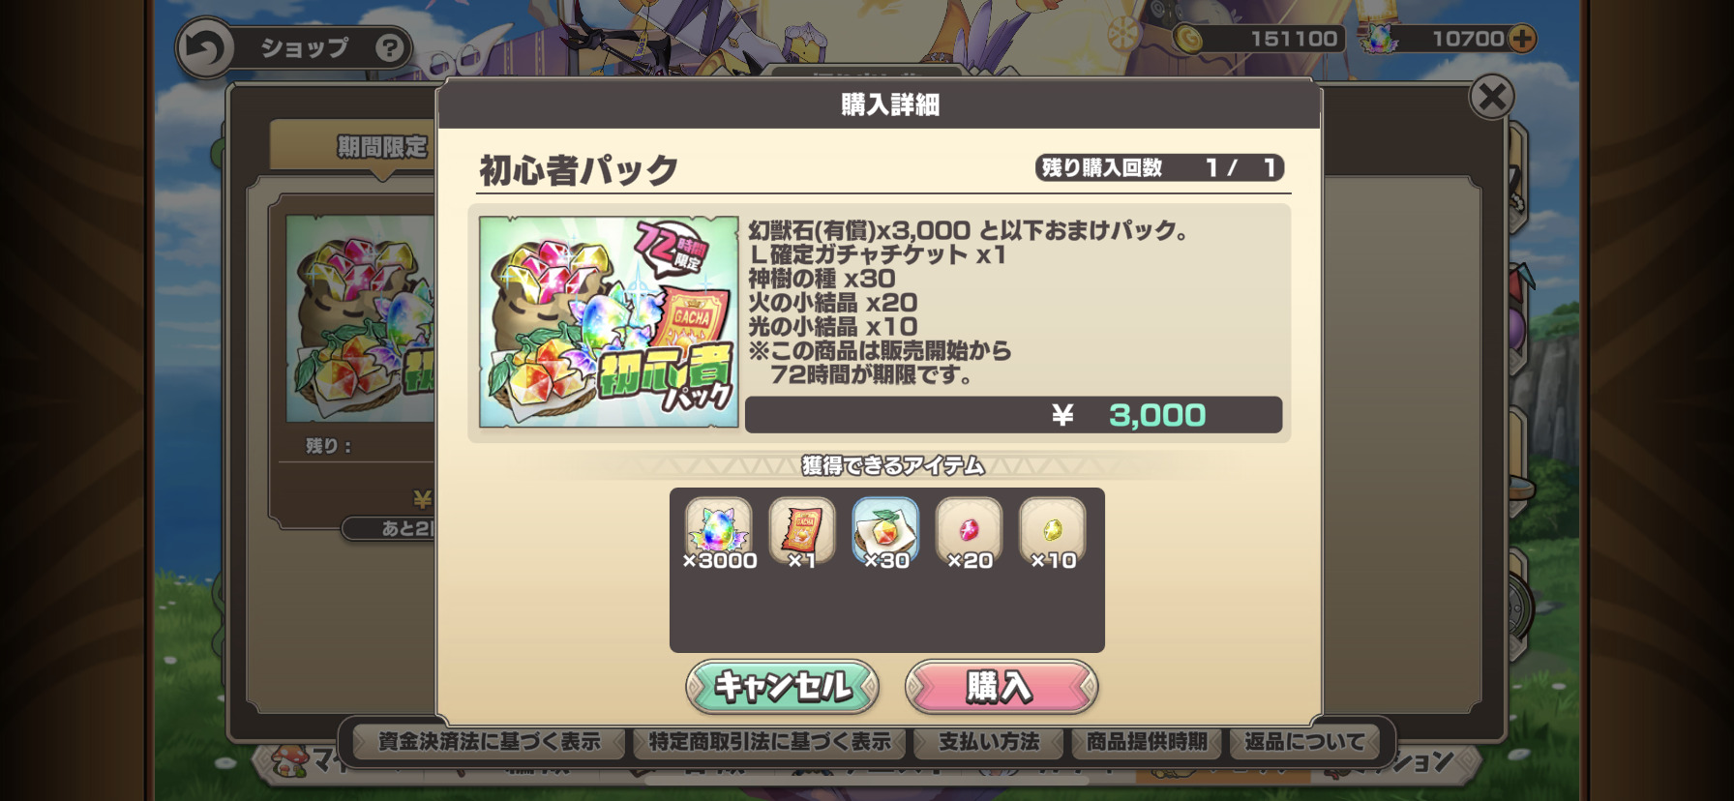
Task: Open the shop help question mark icon
Action: pos(389,47)
